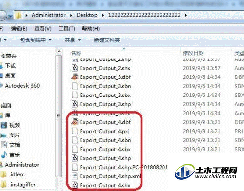The image size is (244, 191).
Task: Click the Export_Output_3.sbn file icon
Action: 75,86
